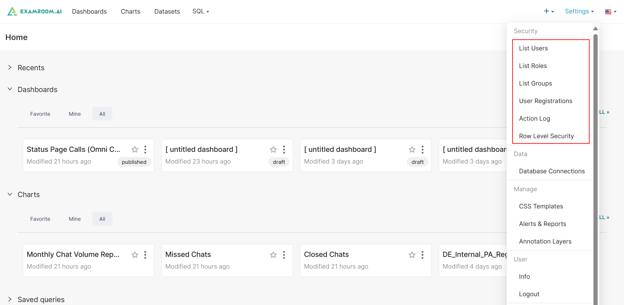624x305 pixels.
Task: Open the SQL dropdown menu
Action: [x=201, y=11]
